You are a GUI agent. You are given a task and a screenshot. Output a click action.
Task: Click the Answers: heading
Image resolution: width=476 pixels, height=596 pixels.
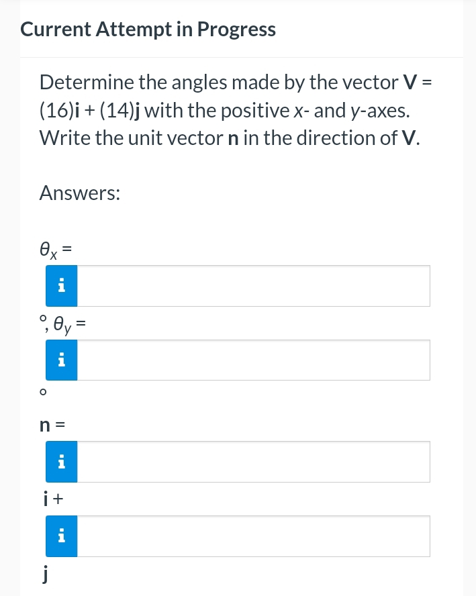click(x=79, y=193)
